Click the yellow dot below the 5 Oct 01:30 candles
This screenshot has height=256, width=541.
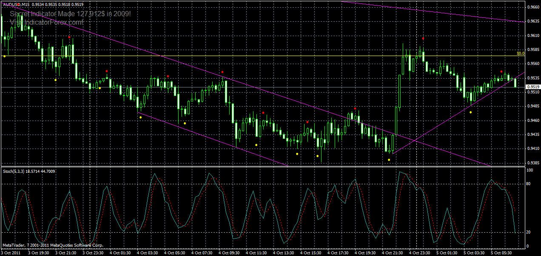click(x=470, y=112)
